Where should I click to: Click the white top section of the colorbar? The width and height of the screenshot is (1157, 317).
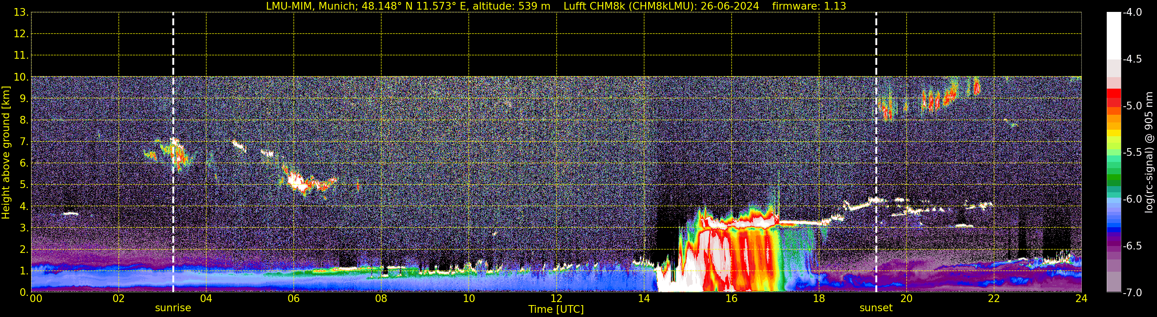click(x=1113, y=36)
